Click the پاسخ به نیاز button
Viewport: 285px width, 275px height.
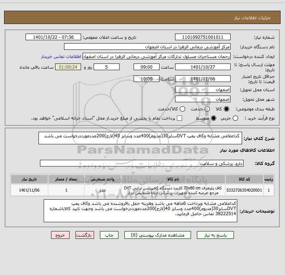click(x=215, y=235)
